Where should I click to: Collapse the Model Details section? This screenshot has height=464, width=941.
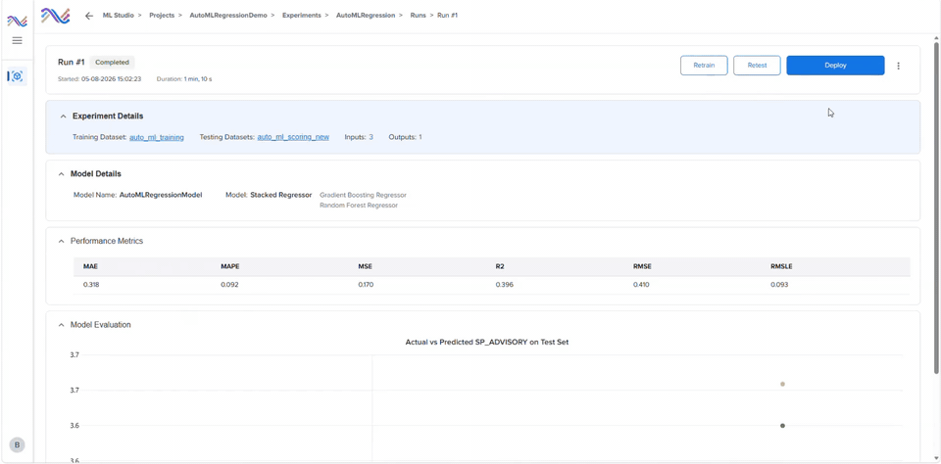coord(61,174)
